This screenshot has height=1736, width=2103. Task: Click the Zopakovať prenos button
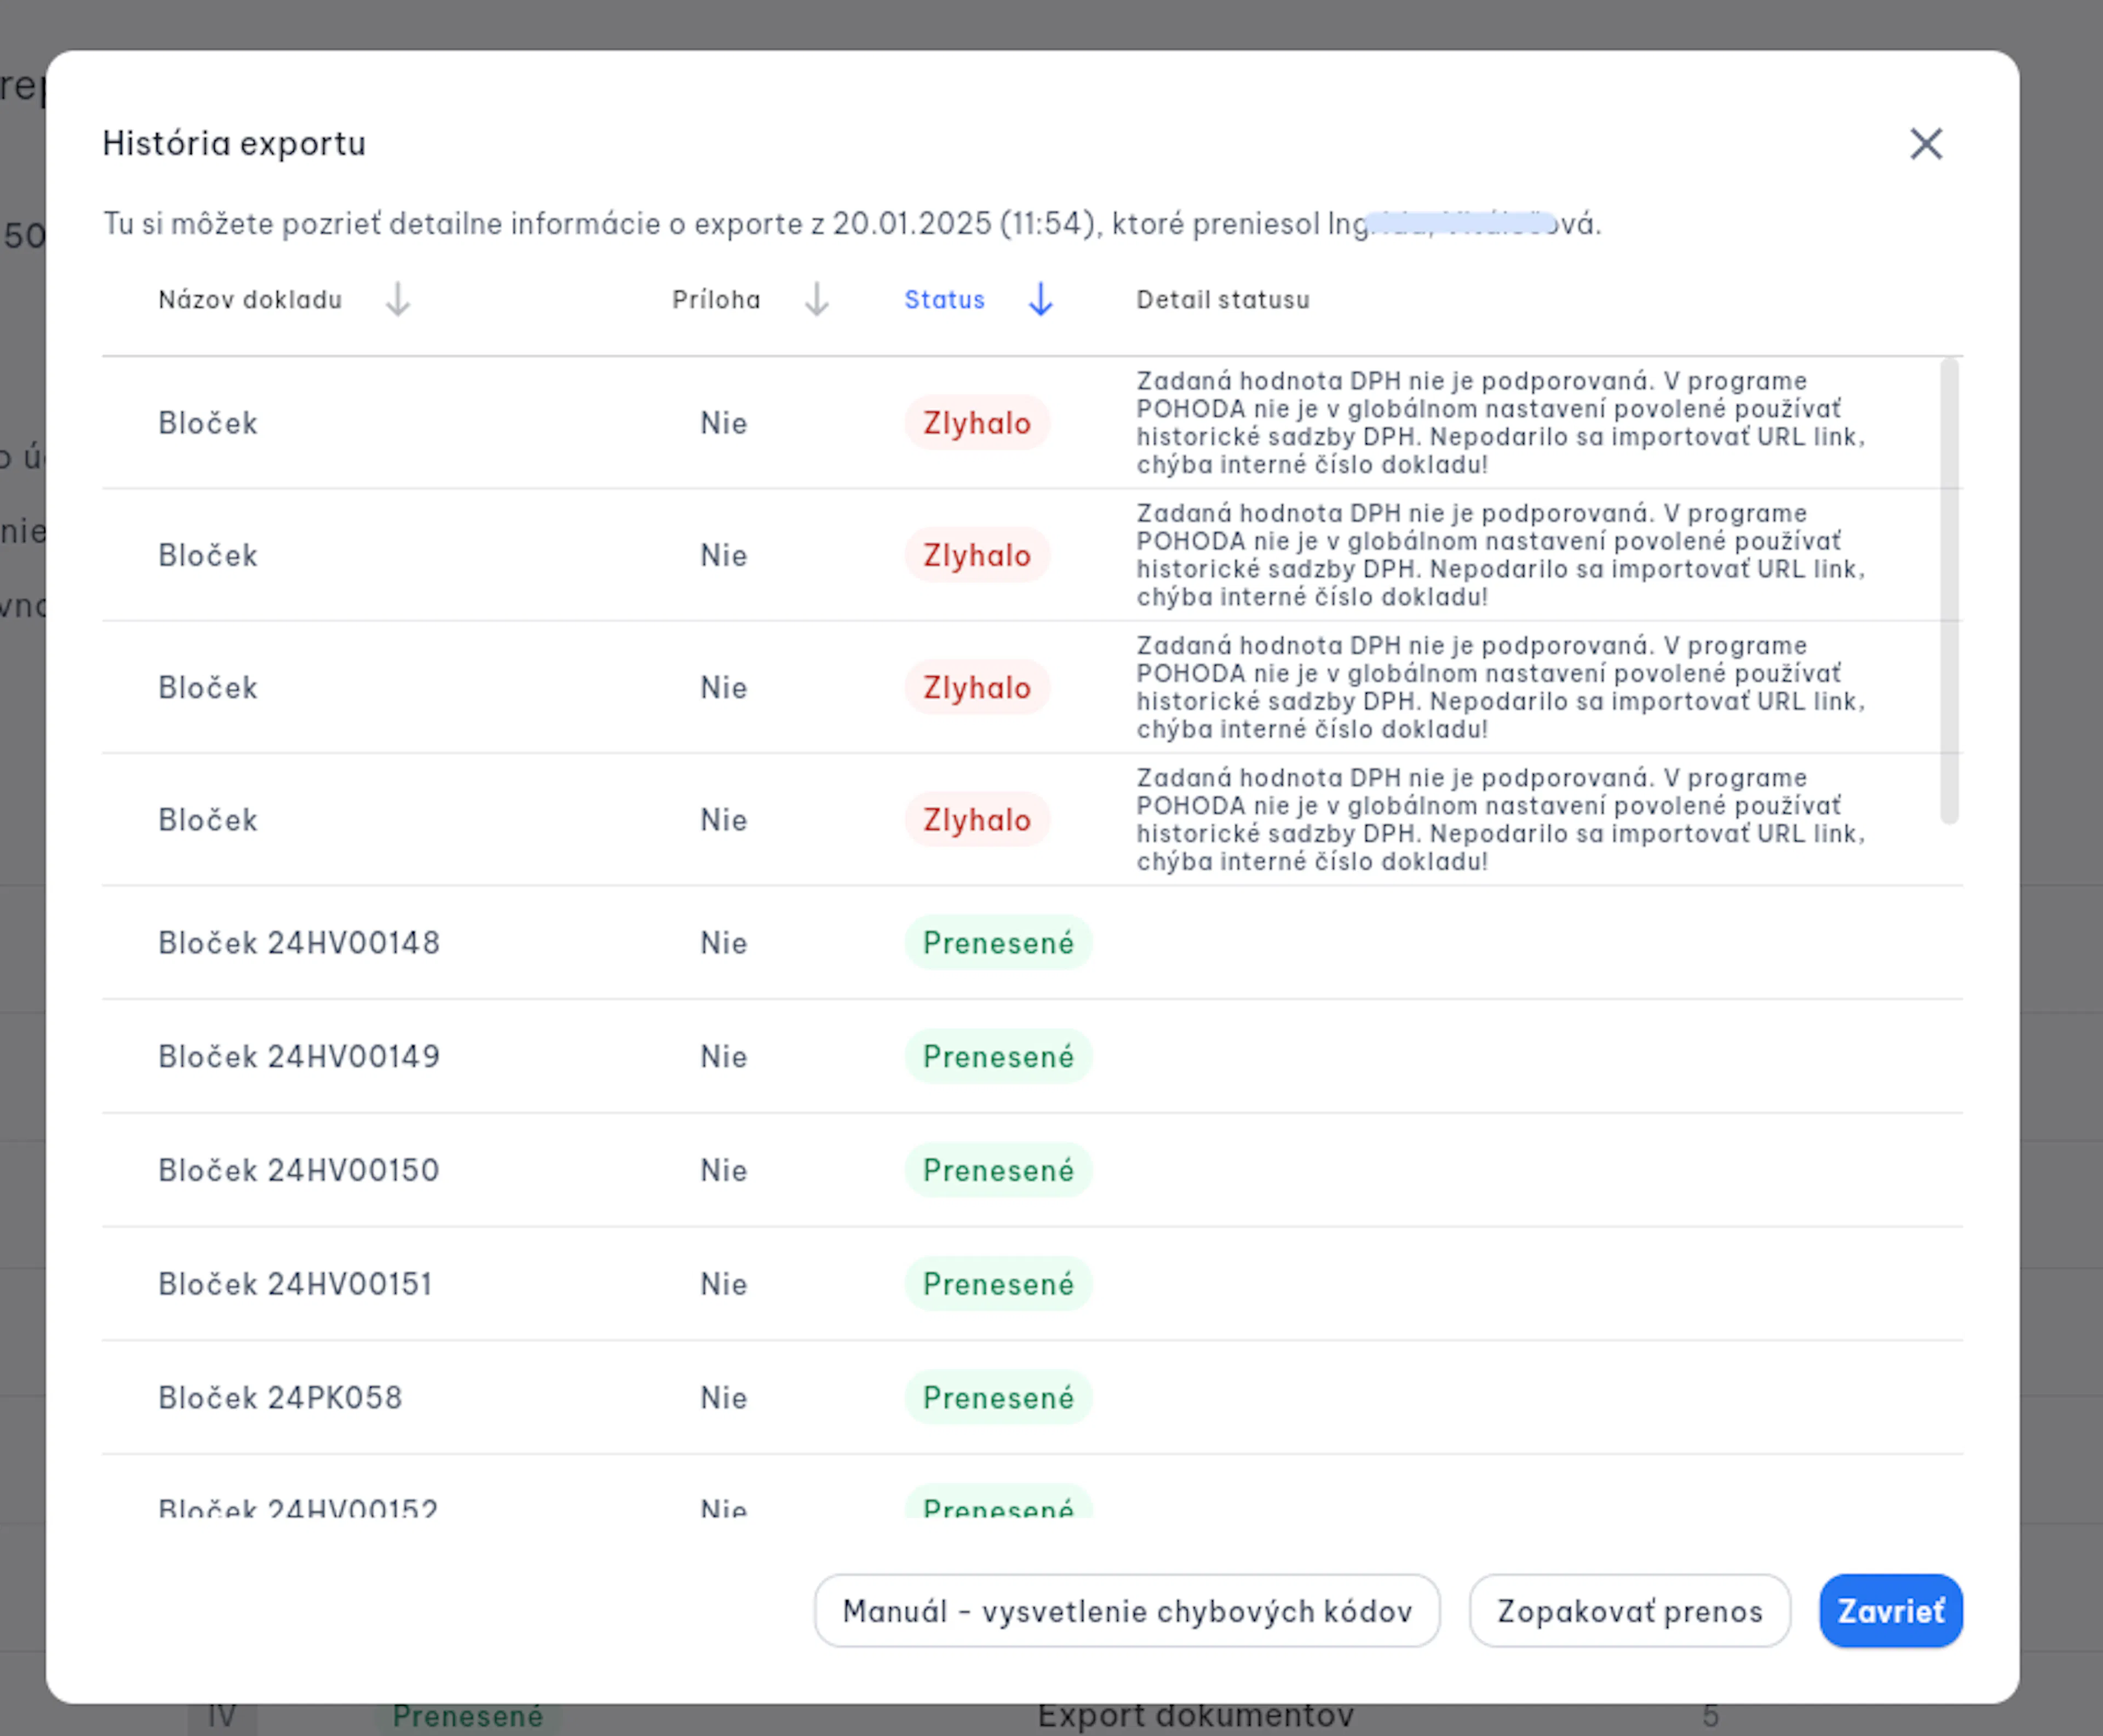pos(1629,1610)
